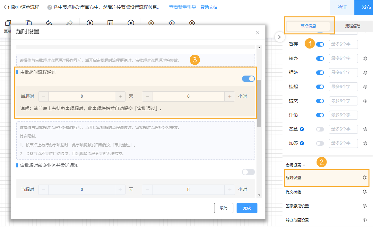
Task: Click the run preview play icon in toolbar
Action: click(90, 23)
